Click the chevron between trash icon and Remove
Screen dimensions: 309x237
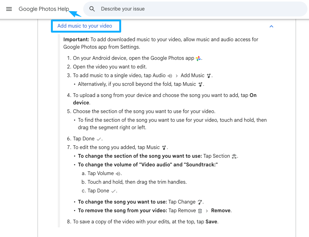(x=207, y=211)
